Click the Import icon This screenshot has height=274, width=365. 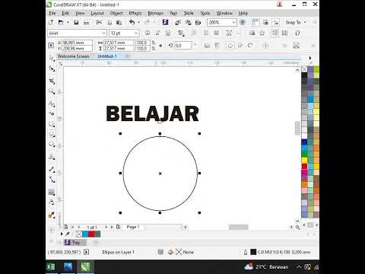click(x=178, y=22)
